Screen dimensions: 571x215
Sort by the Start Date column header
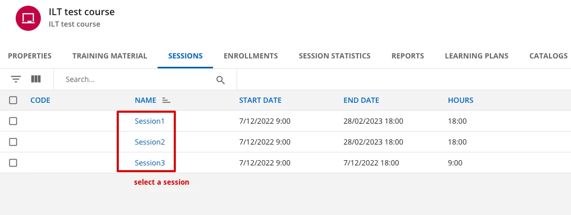point(260,100)
